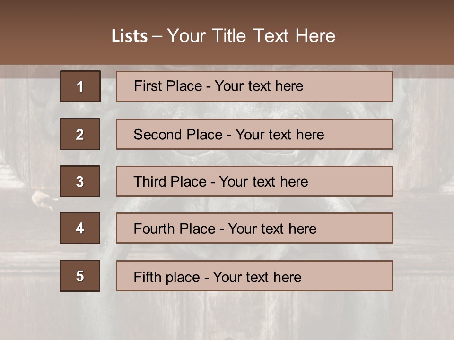Screen dimensions: 454x340
Task: Select the number 4 box
Action: click(x=80, y=228)
